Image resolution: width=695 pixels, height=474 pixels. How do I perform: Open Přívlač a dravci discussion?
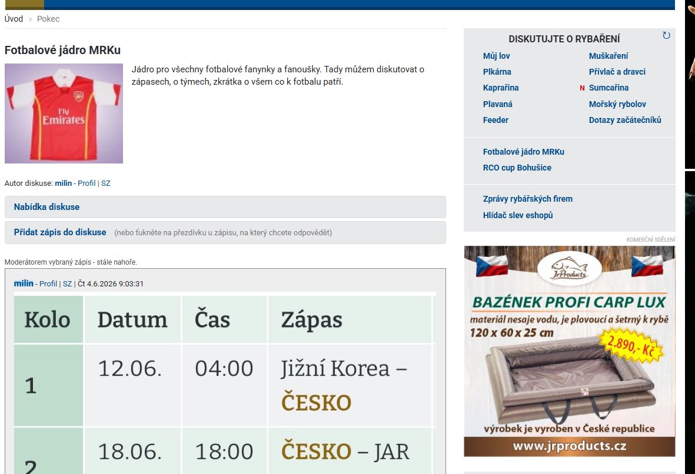[617, 72]
